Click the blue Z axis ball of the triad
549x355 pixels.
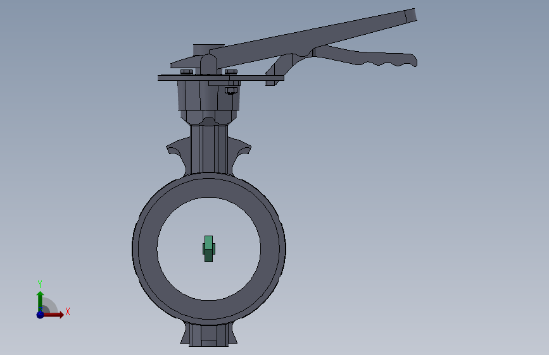pyautogui.click(x=40, y=315)
